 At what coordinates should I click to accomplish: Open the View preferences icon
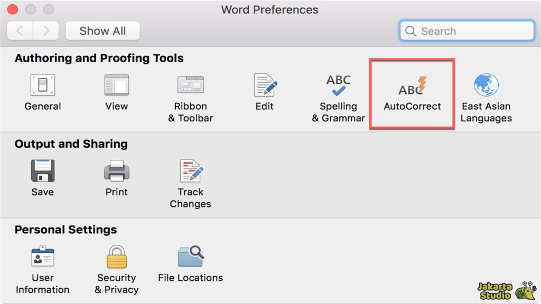point(116,85)
